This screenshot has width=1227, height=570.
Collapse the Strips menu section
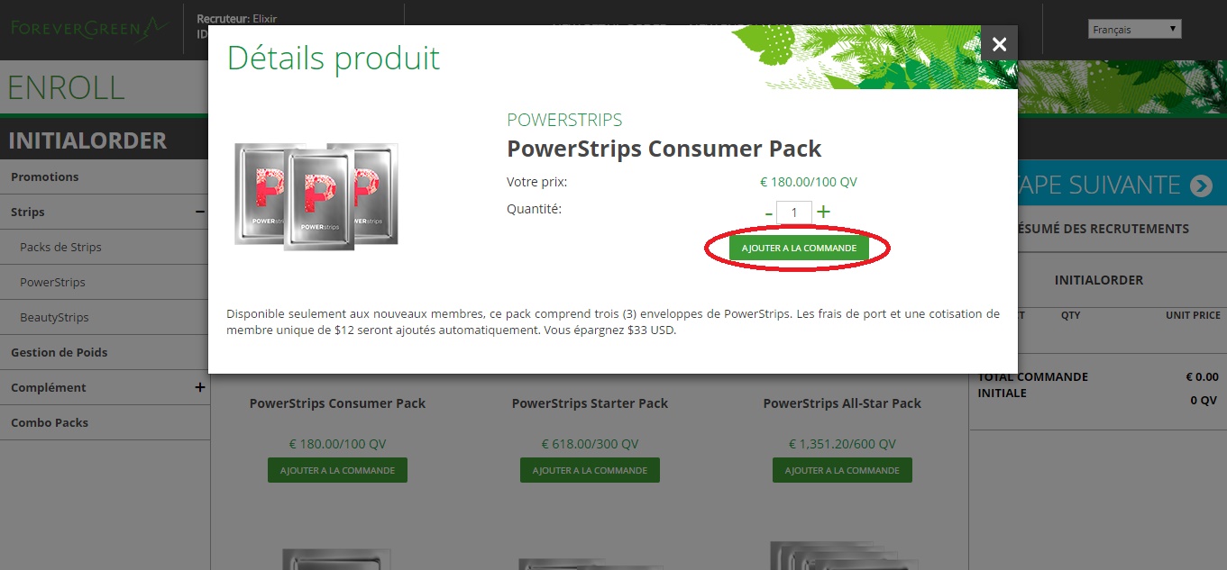[x=199, y=212]
